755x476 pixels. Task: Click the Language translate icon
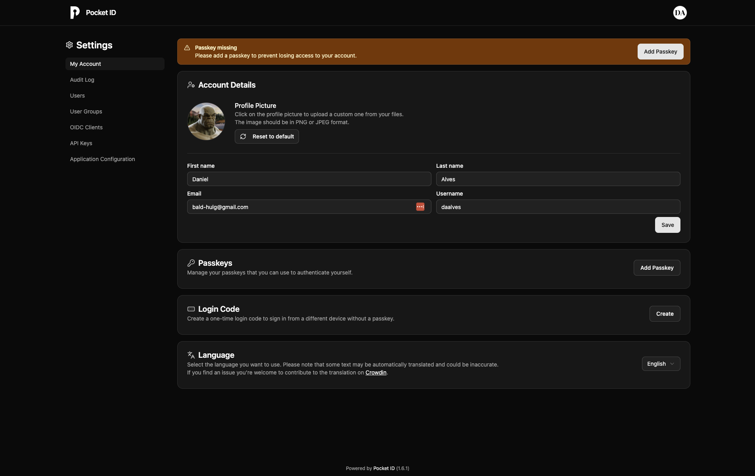(191, 355)
